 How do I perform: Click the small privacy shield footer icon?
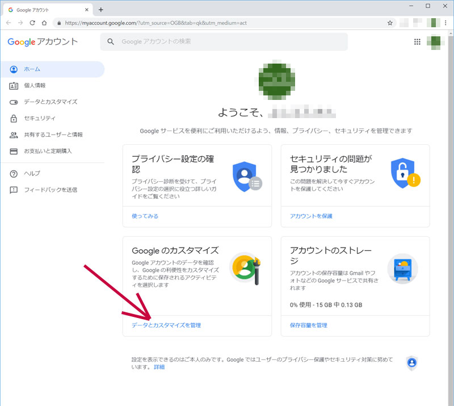point(412,363)
